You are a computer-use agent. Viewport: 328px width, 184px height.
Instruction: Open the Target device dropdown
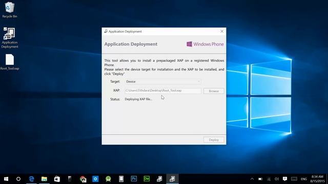pyautogui.click(x=163, y=82)
